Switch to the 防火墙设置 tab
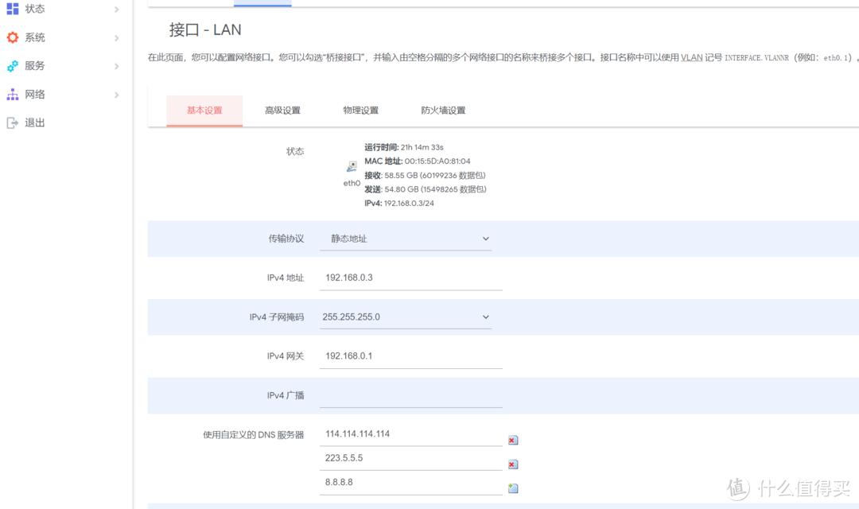Image resolution: width=859 pixels, height=509 pixels. (x=443, y=111)
